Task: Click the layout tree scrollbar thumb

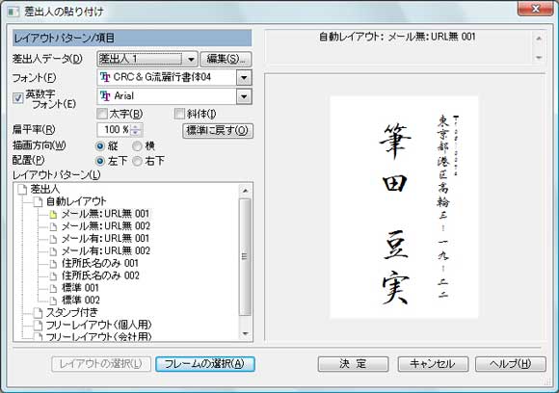Action: click(245, 257)
